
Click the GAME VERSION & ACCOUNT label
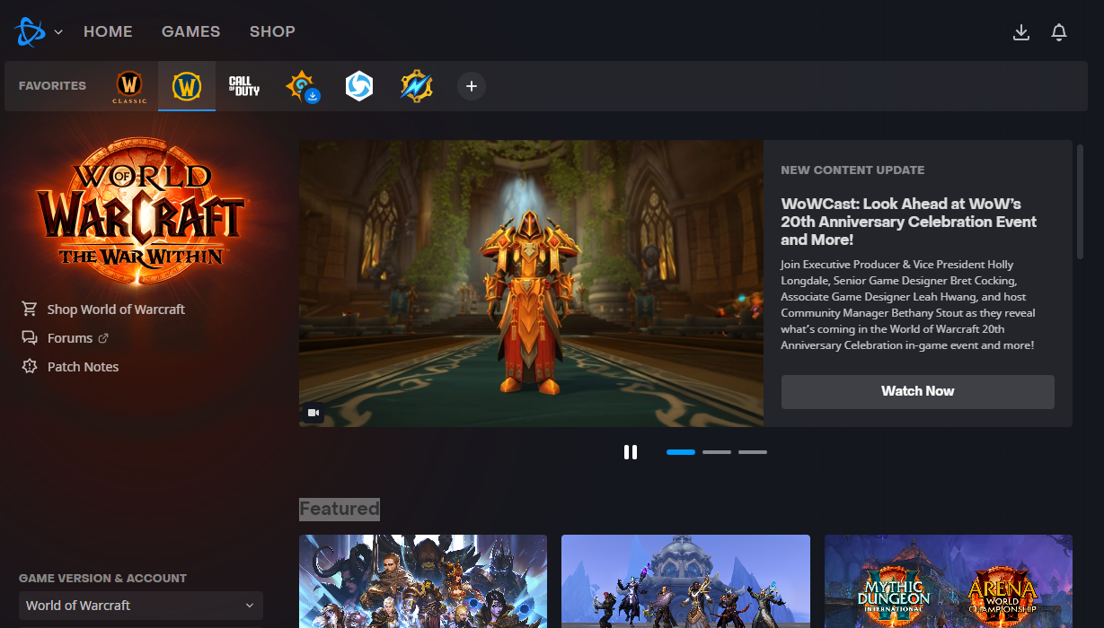coord(102,579)
